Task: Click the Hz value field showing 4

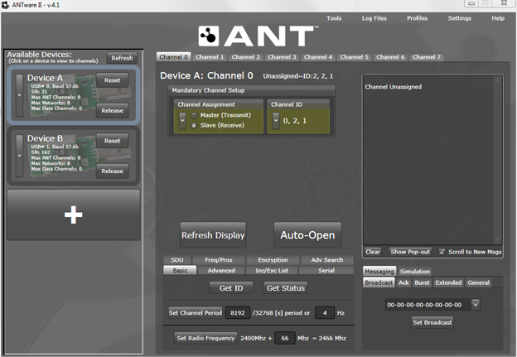Action: pos(325,313)
